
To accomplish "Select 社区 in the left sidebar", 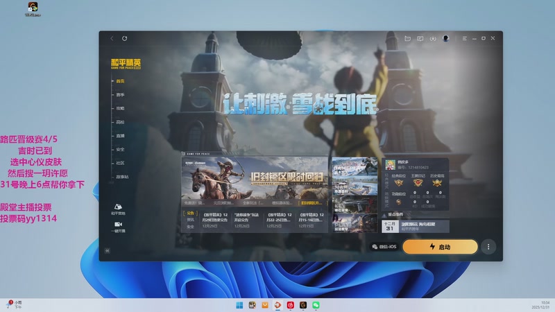I will (120, 163).
